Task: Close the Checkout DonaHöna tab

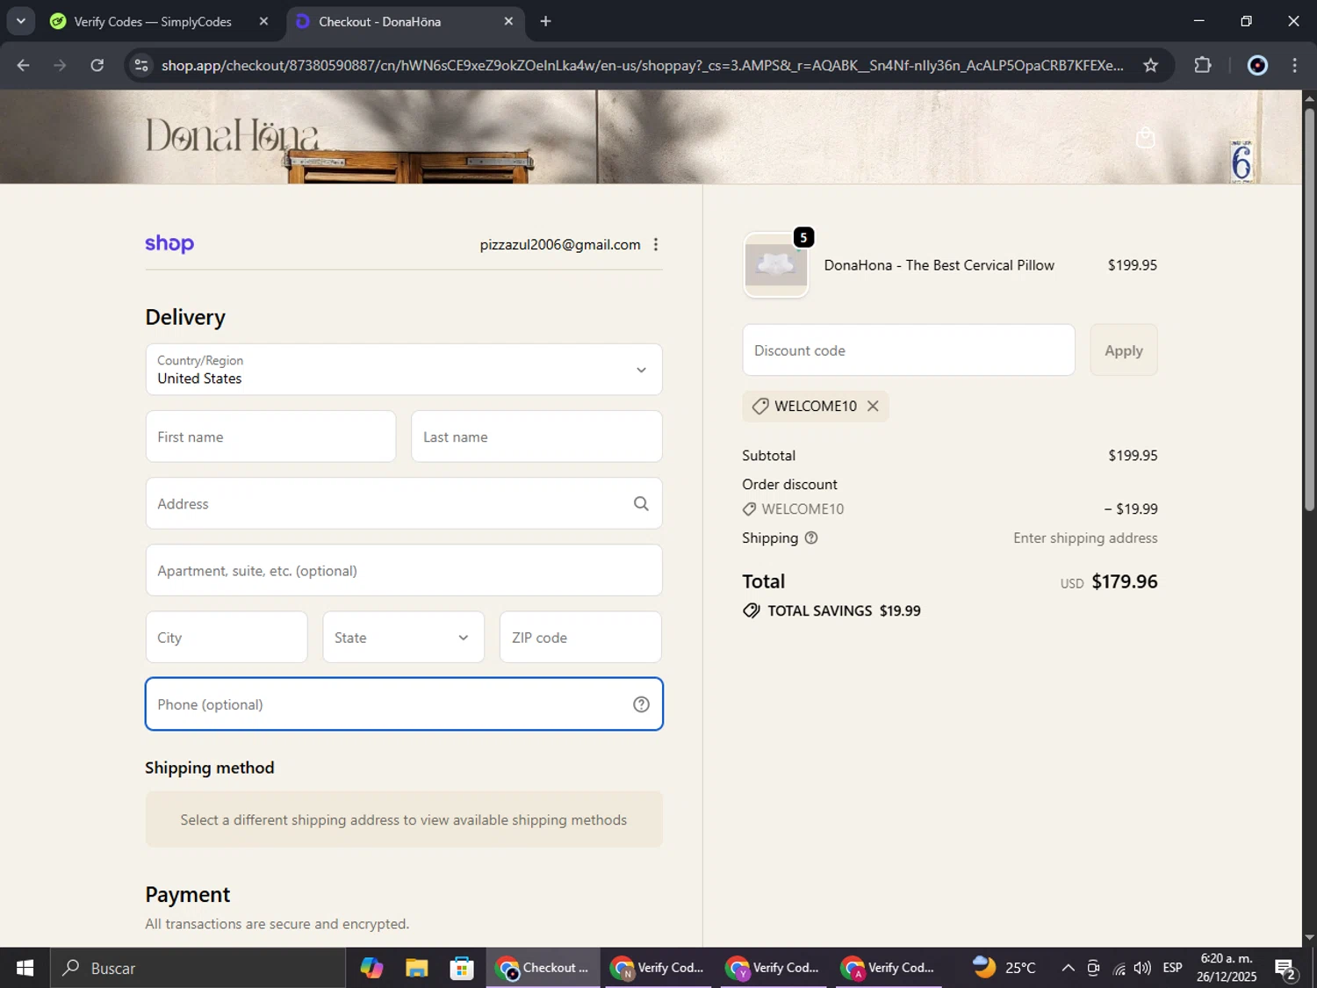Action: 508,21
